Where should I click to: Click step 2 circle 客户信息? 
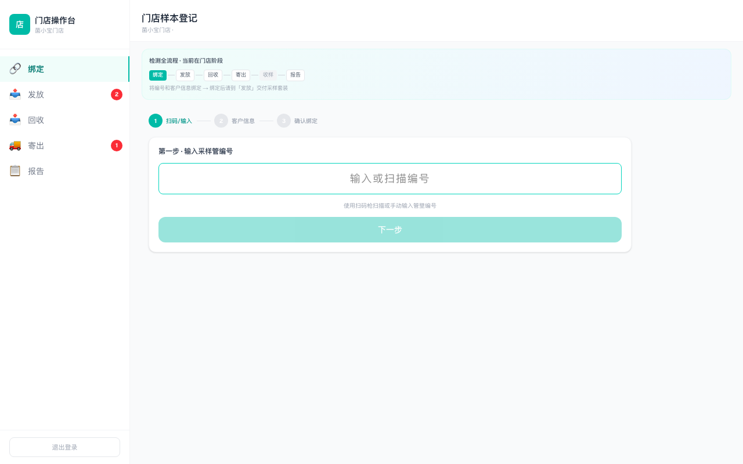tap(221, 121)
